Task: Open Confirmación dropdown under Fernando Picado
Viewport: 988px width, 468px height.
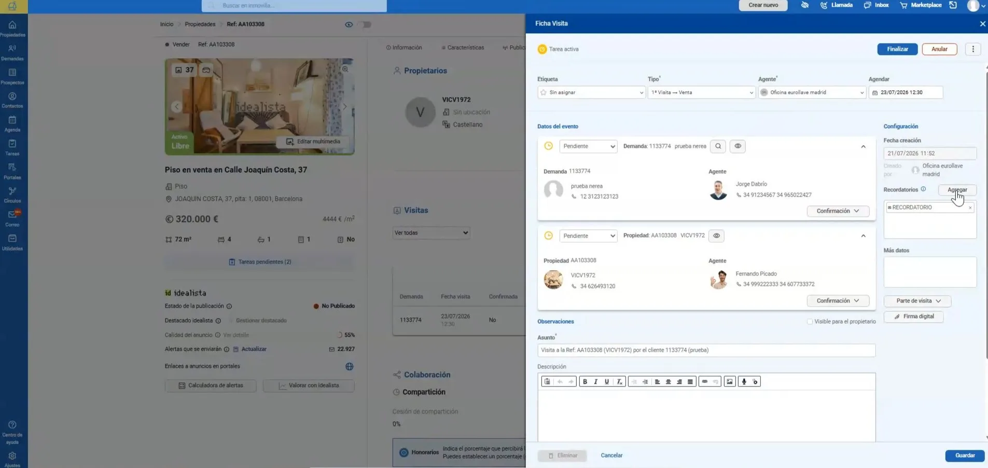Action: tap(838, 301)
